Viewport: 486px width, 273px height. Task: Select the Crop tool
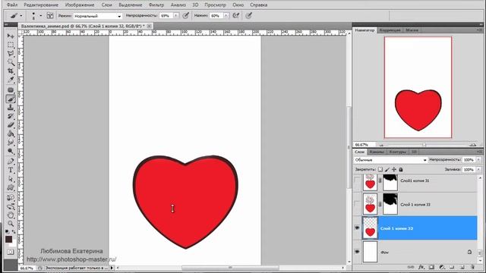(11, 71)
